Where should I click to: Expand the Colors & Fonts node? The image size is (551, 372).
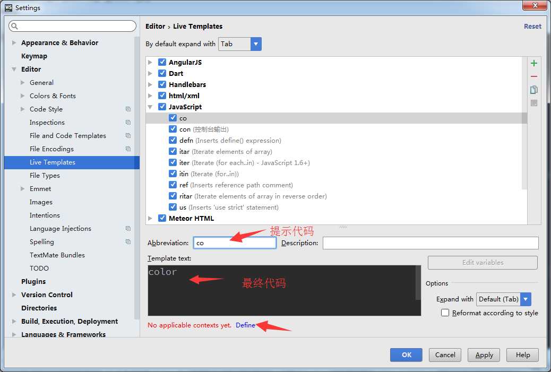(x=22, y=96)
